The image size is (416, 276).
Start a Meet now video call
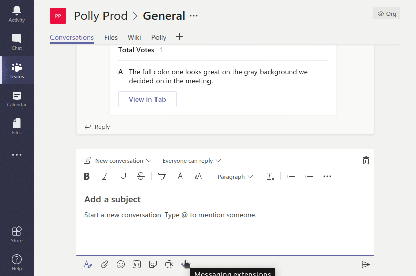(169, 264)
